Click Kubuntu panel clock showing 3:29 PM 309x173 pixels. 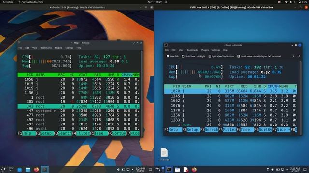click(x=140, y=170)
